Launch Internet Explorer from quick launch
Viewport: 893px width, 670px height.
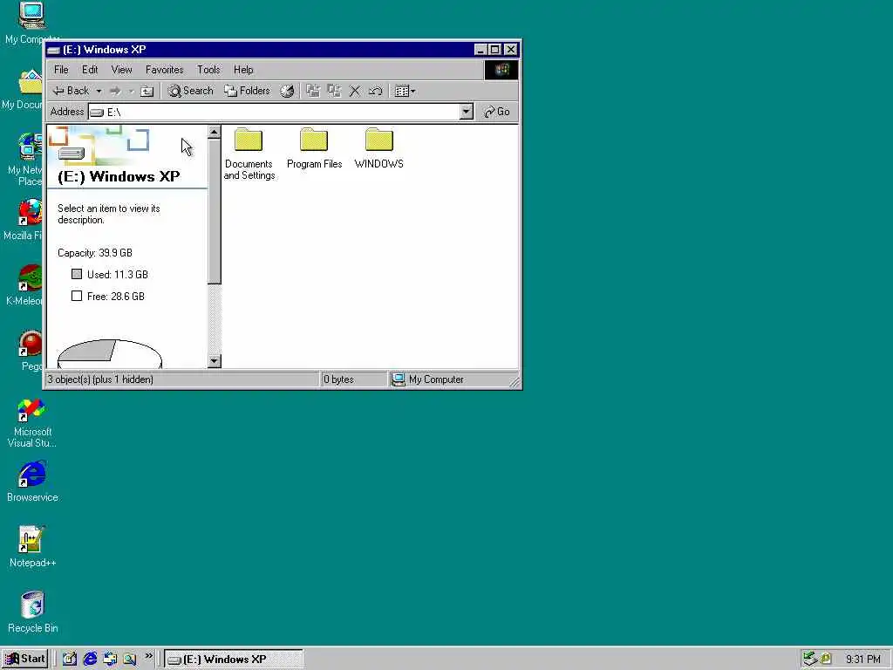[x=90, y=660]
